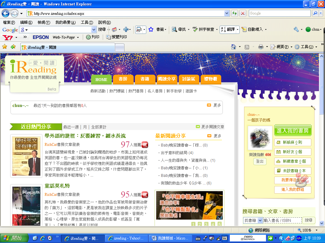Click the Google toolbar wrench settings icon

click(296, 29)
